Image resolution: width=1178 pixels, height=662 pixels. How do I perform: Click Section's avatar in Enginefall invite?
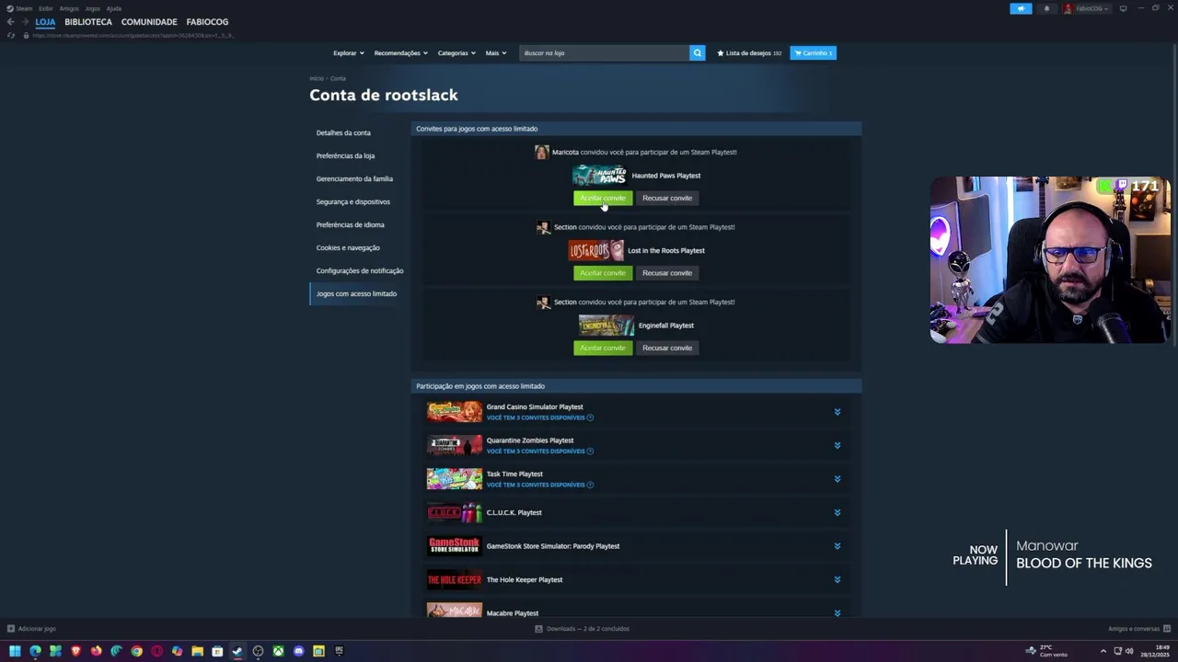click(x=543, y=302)
